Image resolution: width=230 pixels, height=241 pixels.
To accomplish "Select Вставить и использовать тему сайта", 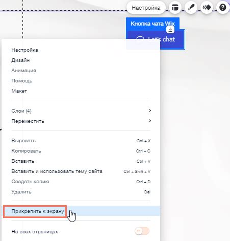I will (x=81, y=171).
